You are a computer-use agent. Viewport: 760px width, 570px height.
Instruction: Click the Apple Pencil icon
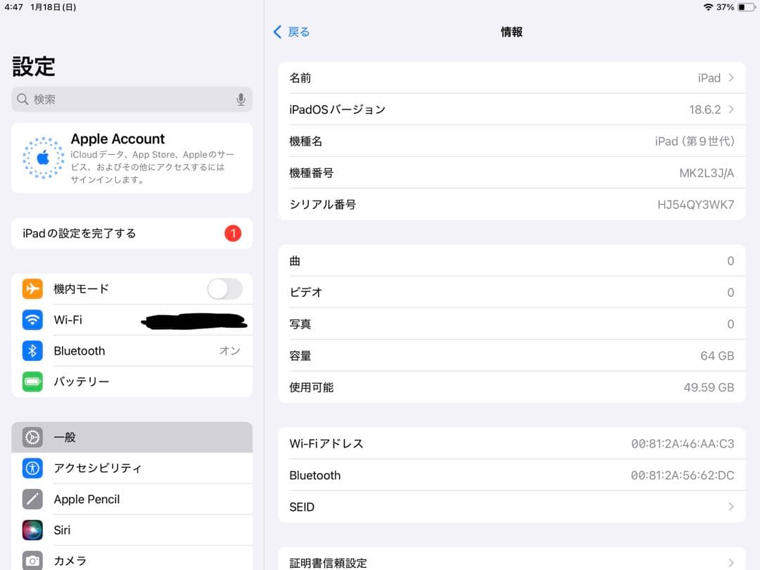click(x=32, y=499)
